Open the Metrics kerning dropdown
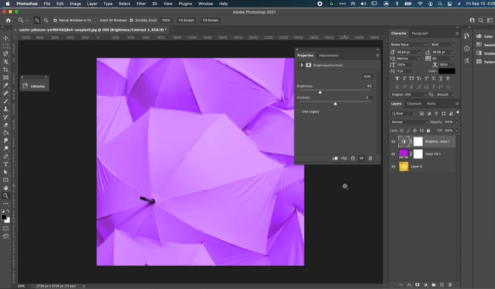 tap(419, 58)
